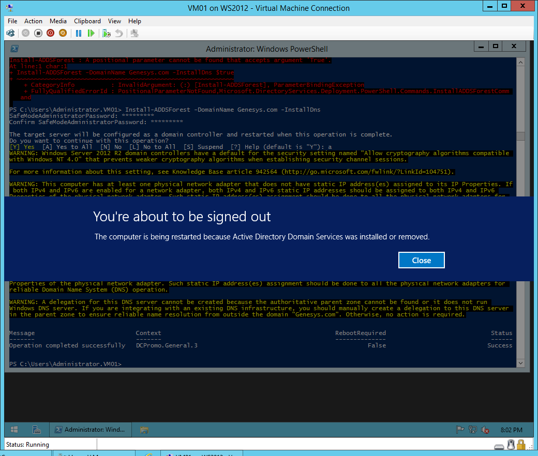
Task: Open the File menu
Action: 12,21
